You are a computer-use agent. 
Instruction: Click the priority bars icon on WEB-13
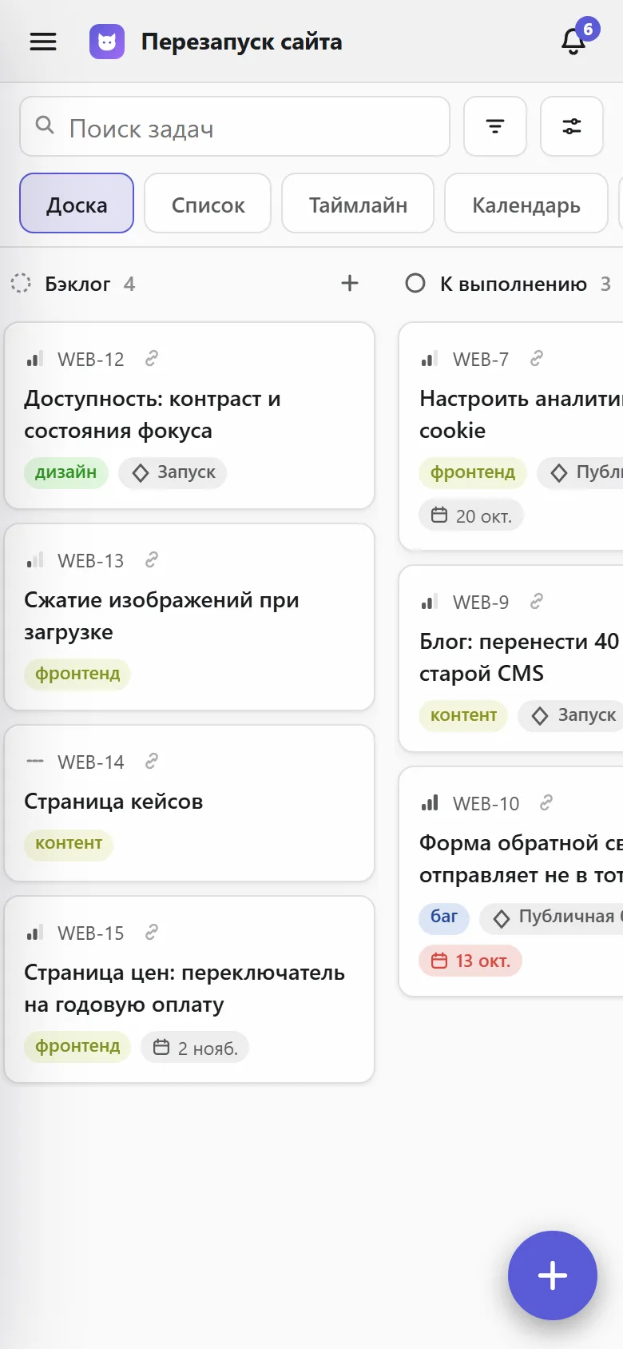click(x=34, y=560)
